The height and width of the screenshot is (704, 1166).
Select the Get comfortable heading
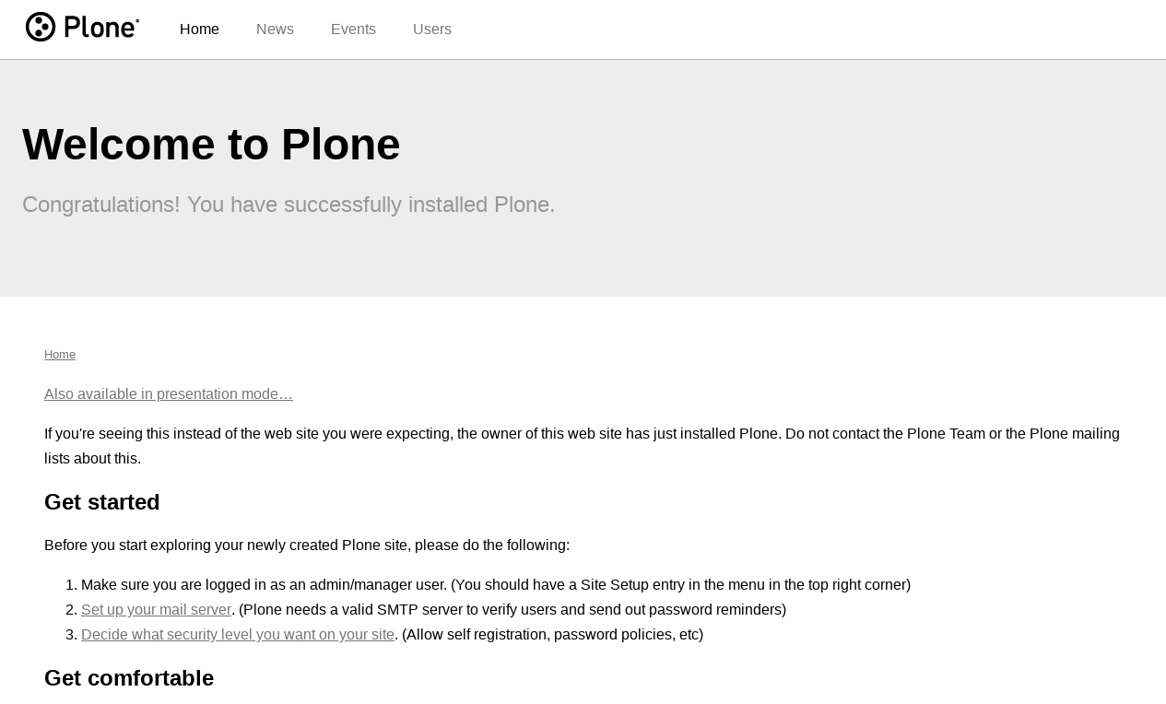pos(129,678)
